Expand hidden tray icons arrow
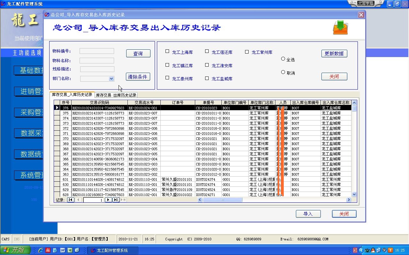Viewport: 409px width, 255px height. click(x=361, y=250)
